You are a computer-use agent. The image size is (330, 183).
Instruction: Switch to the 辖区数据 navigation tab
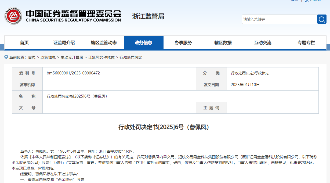(223, 42)
